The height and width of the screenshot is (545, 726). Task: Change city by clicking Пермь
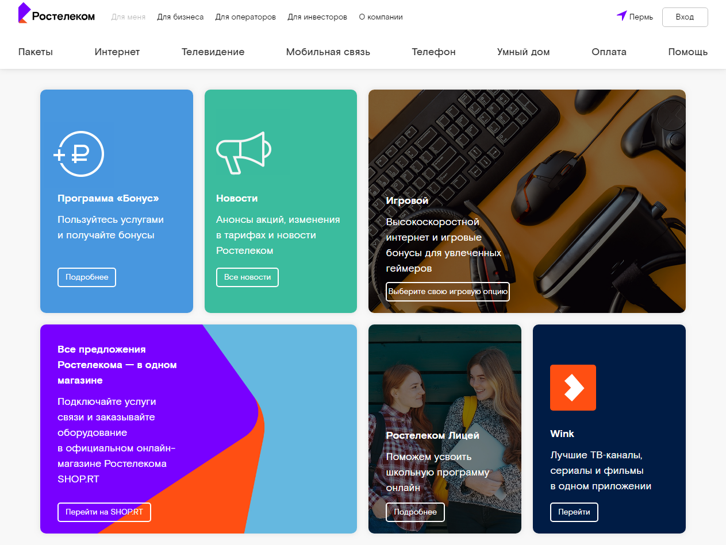coord(641,17)
